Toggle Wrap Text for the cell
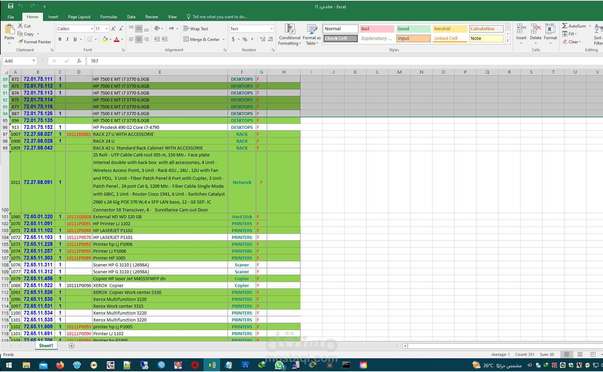Screen dimensions: 603x372 (x=196, y=29)
